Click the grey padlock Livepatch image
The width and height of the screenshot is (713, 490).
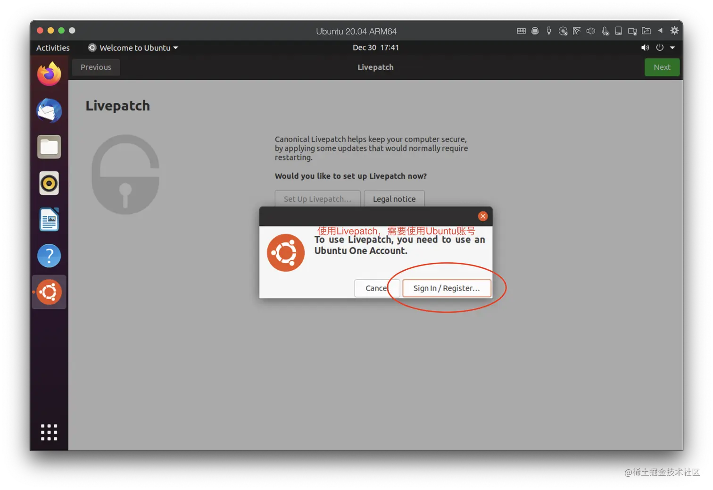pos(125,174)
